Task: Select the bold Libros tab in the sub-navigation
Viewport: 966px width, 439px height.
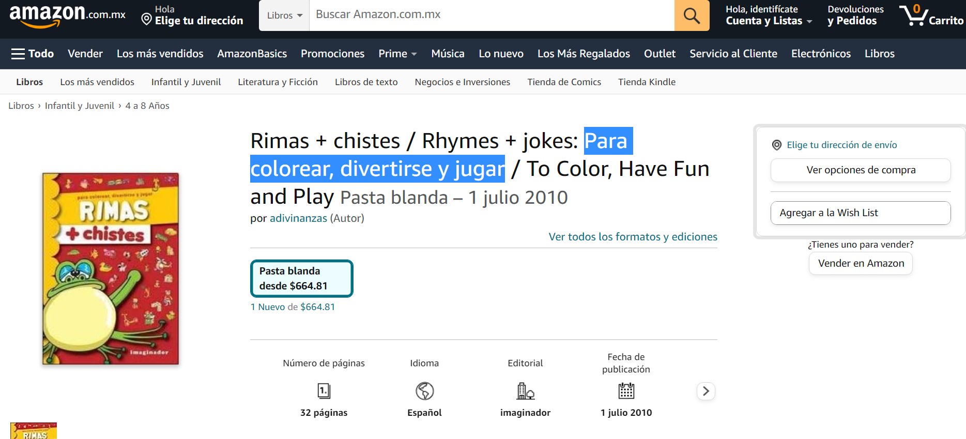Action: [29, 82]
